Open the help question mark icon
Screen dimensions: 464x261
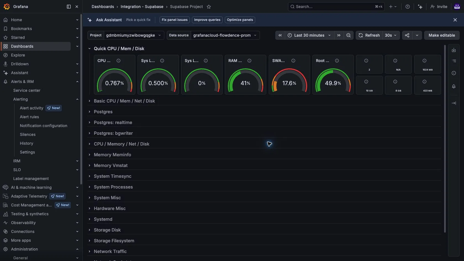tap(407, 7)
